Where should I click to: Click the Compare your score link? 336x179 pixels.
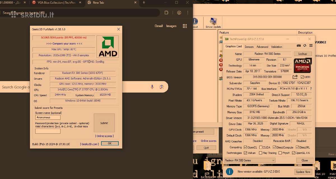64,44
